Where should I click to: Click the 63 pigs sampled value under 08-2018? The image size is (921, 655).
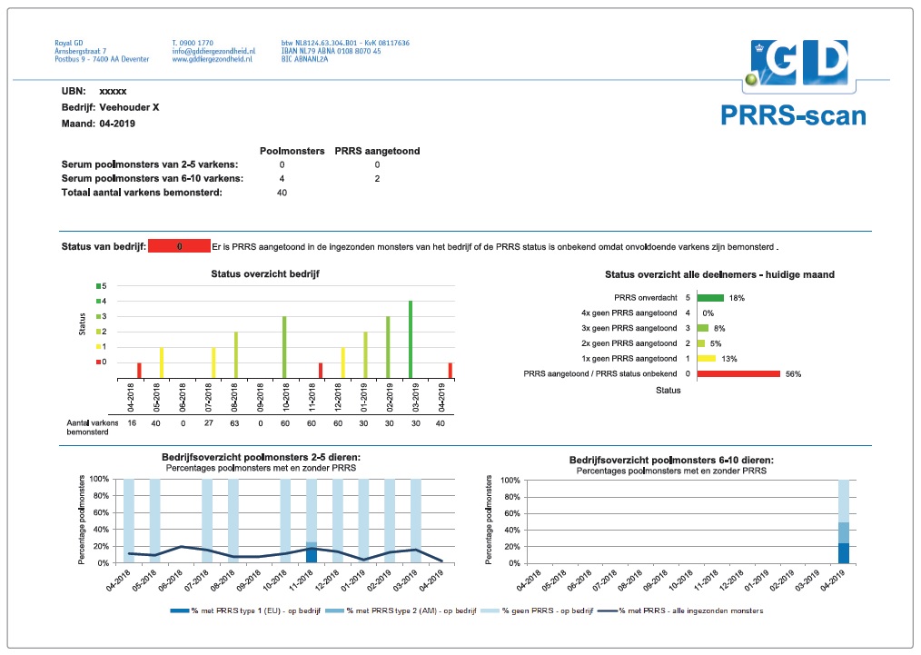[x=234, y=423]
